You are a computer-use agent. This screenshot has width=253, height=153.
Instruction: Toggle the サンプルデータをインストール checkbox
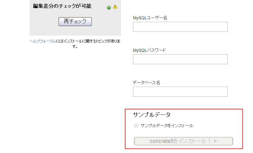coord(136,125)
